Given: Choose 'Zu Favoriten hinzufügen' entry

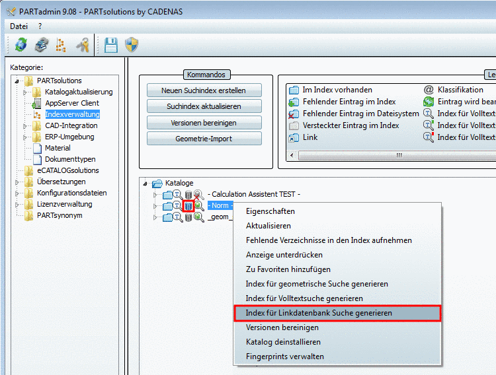Looking at the screenshot, I should click(x=337, y=269).
